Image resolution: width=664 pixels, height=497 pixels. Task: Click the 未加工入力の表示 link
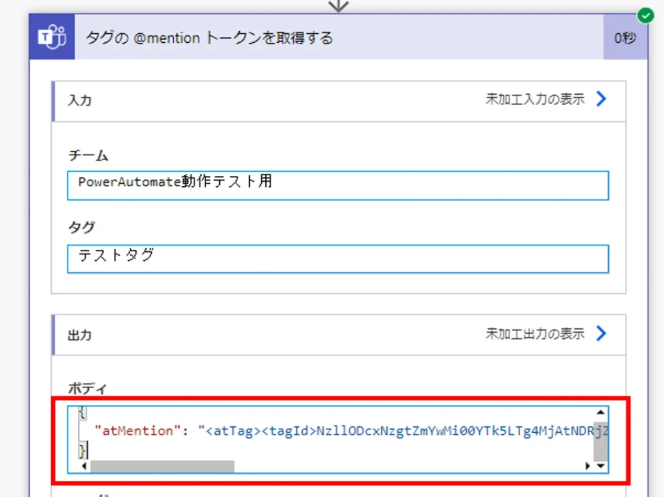(x=534, y=99)
